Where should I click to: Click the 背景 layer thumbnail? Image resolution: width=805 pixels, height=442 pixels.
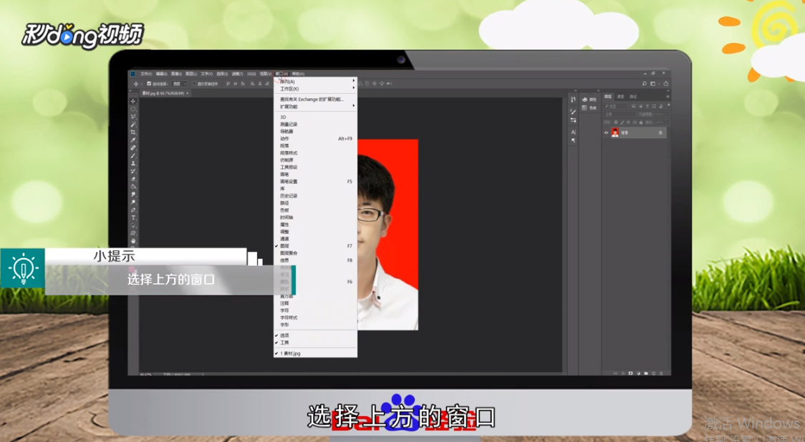pyautogui.click(x=615, y=132)
